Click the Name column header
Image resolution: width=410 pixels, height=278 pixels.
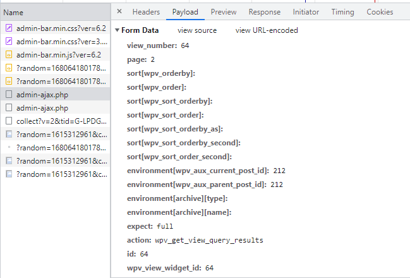(x=56, y=13)
